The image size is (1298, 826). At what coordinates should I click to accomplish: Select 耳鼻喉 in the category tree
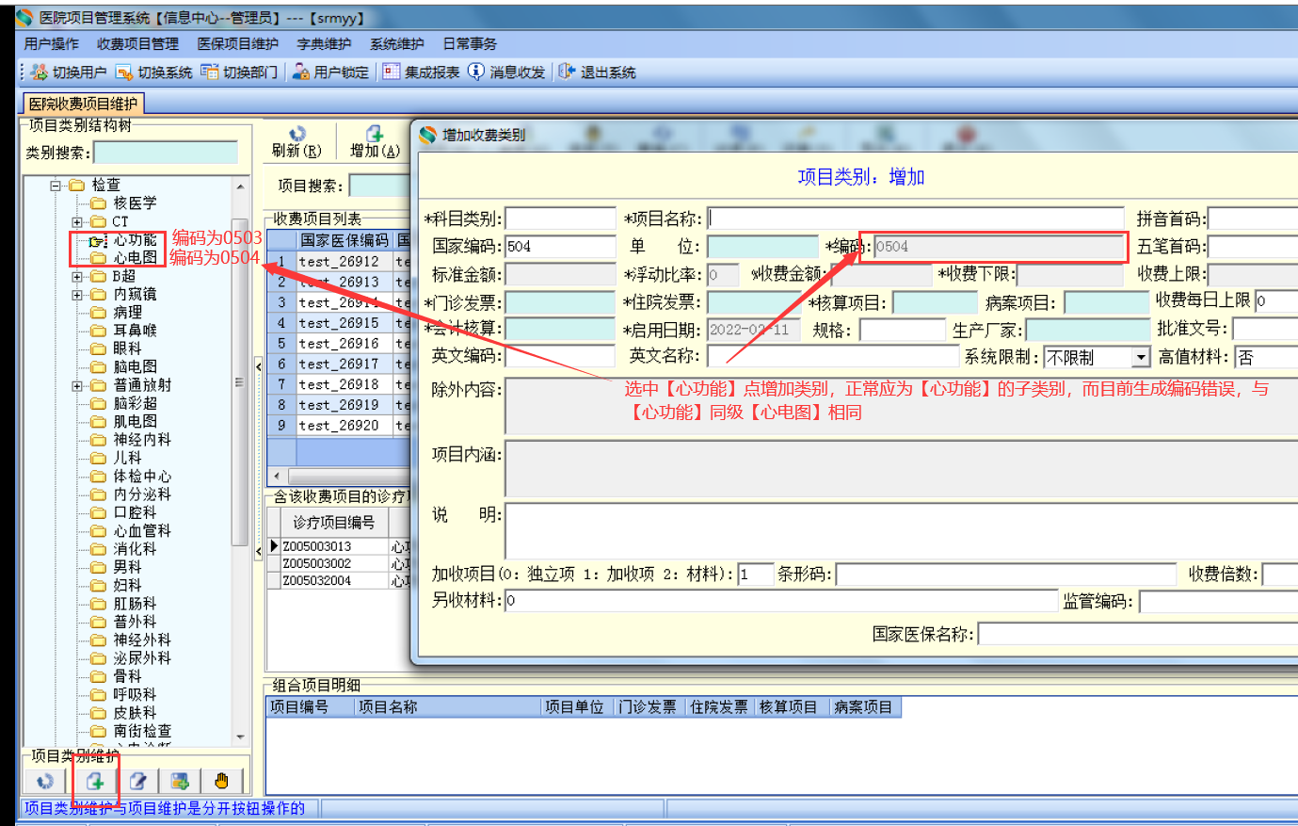pyautogui.click(x=136, y=331)
